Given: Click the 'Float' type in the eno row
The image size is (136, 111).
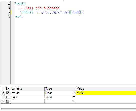Looking at the screenshot, I should click(49, 97).
